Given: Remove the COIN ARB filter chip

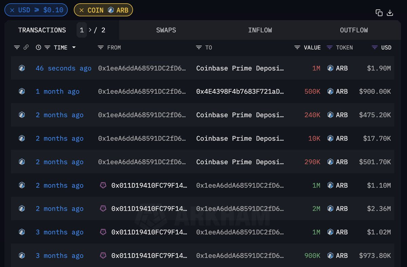Looking at the screenshot, I should point(81,10).
